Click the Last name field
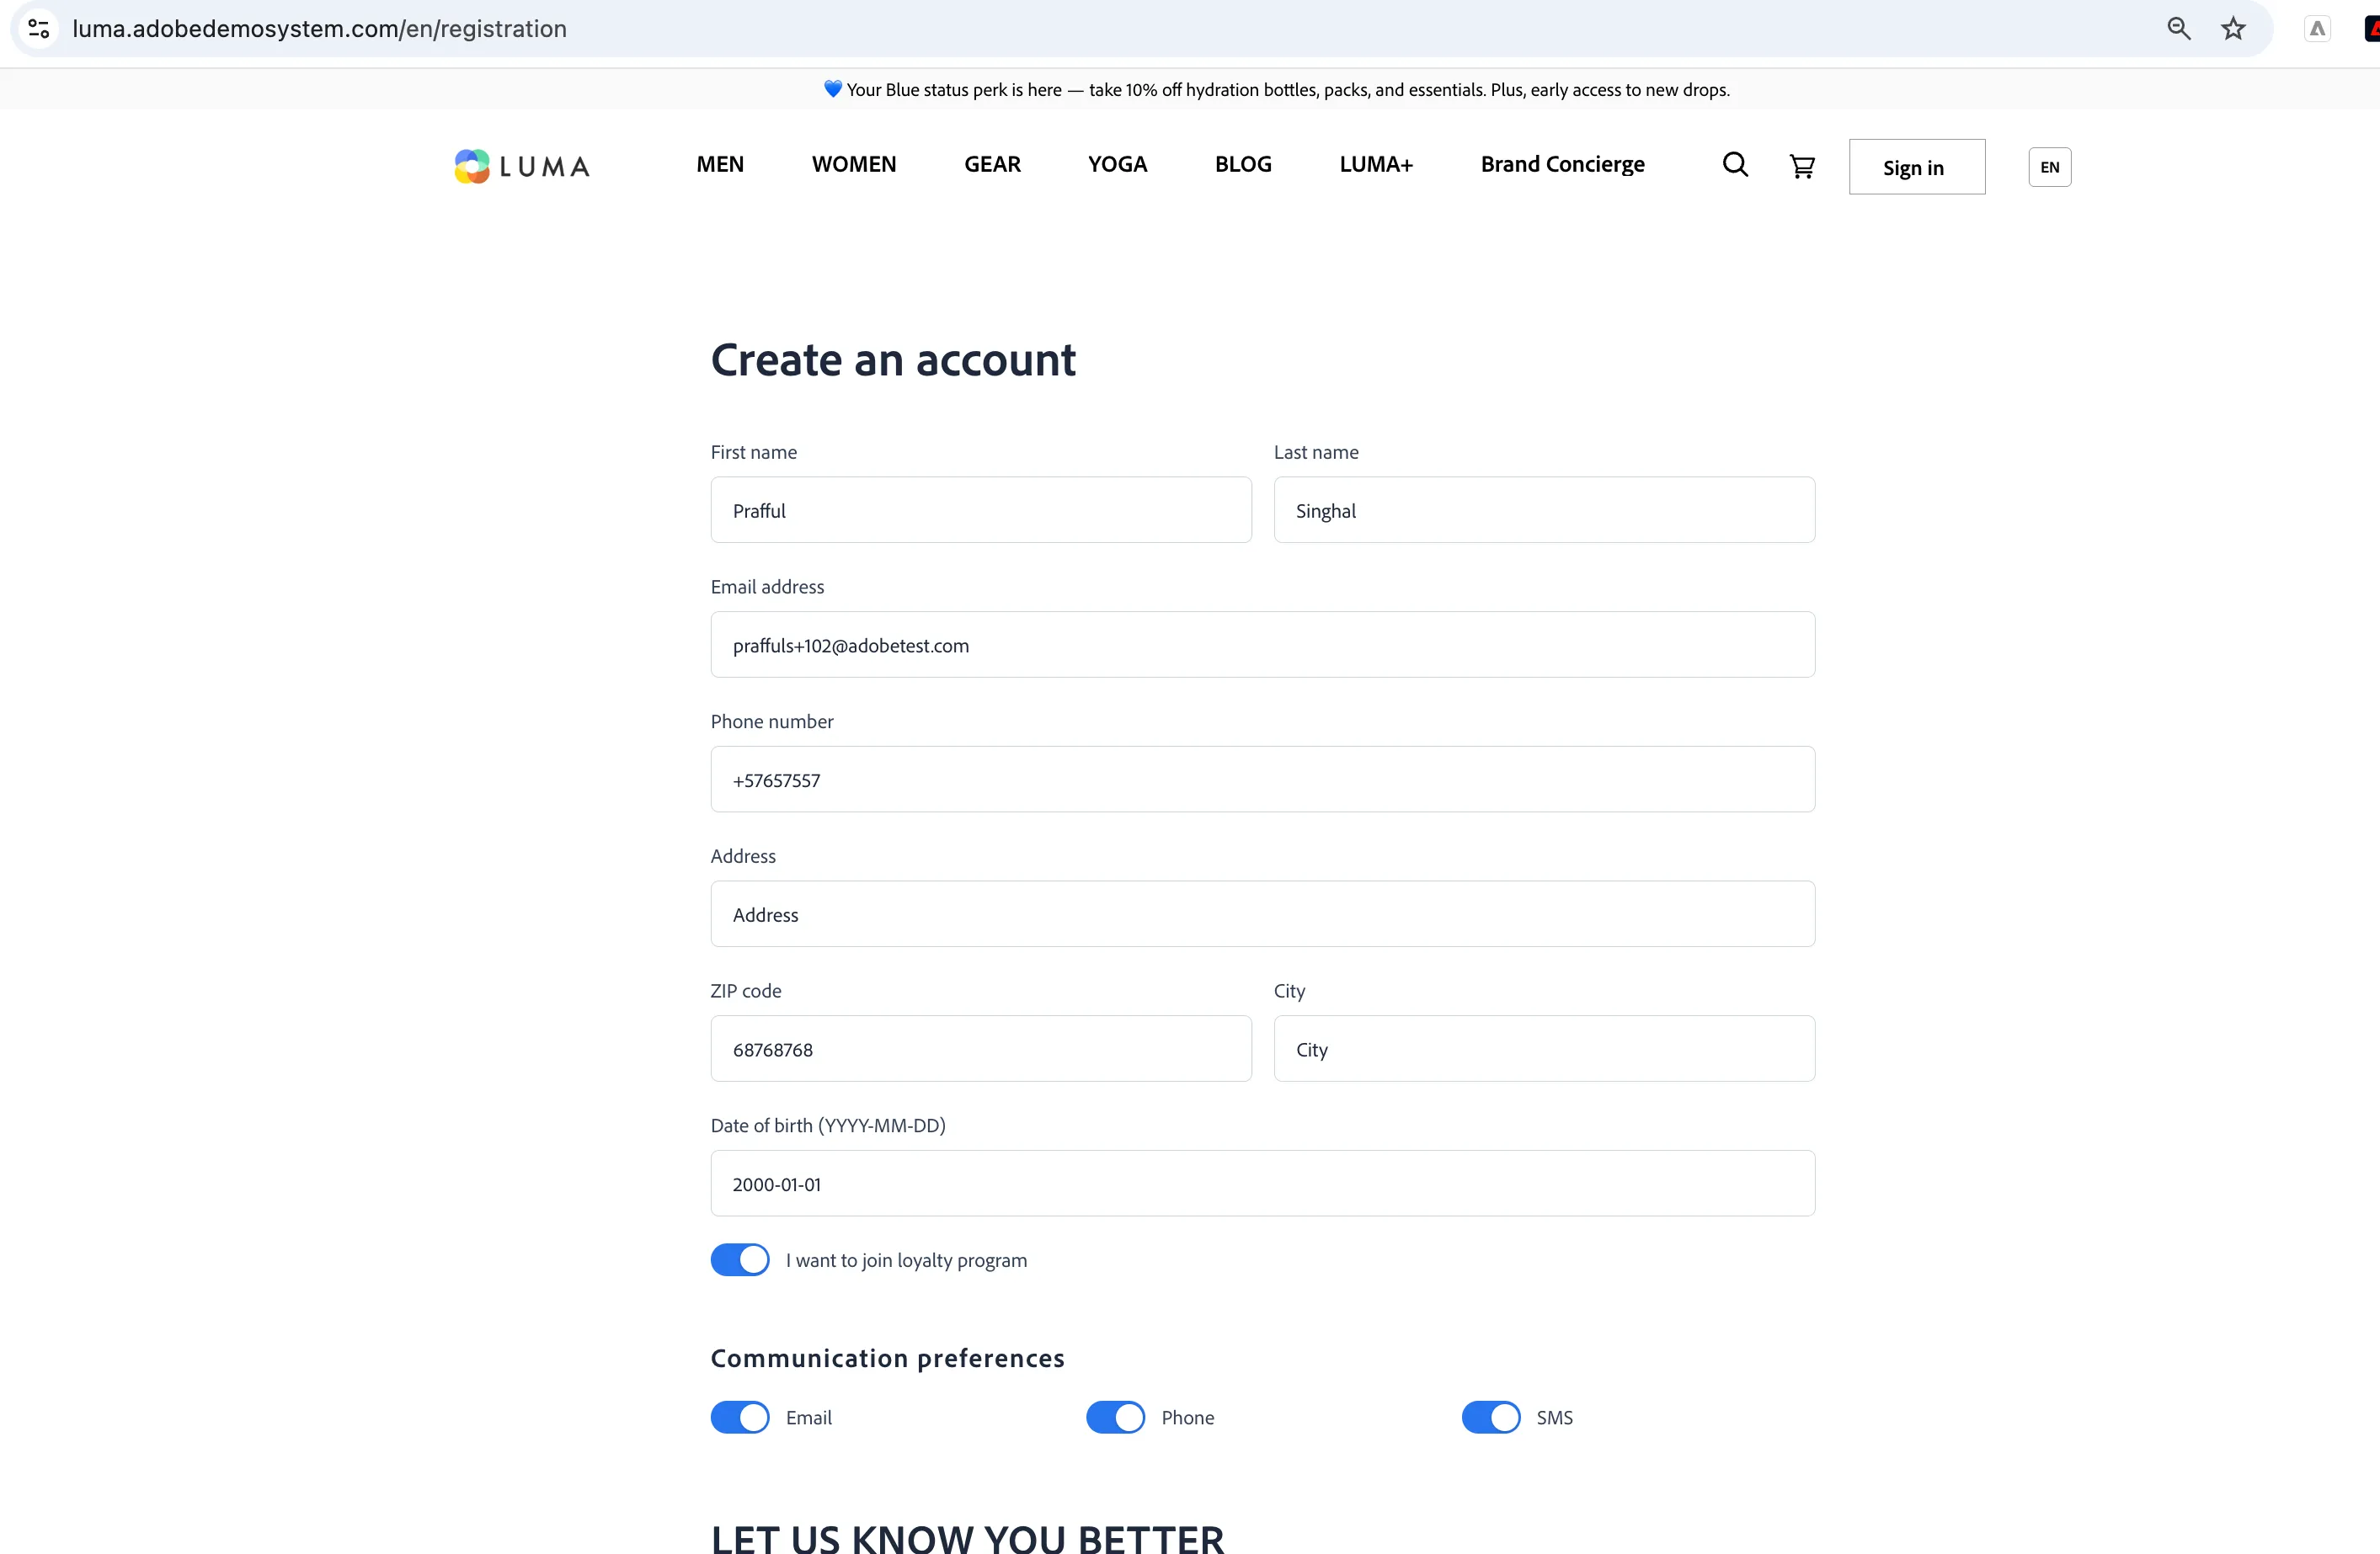This screenshot has height=1554, width=2380. (x=1544, y=509)
